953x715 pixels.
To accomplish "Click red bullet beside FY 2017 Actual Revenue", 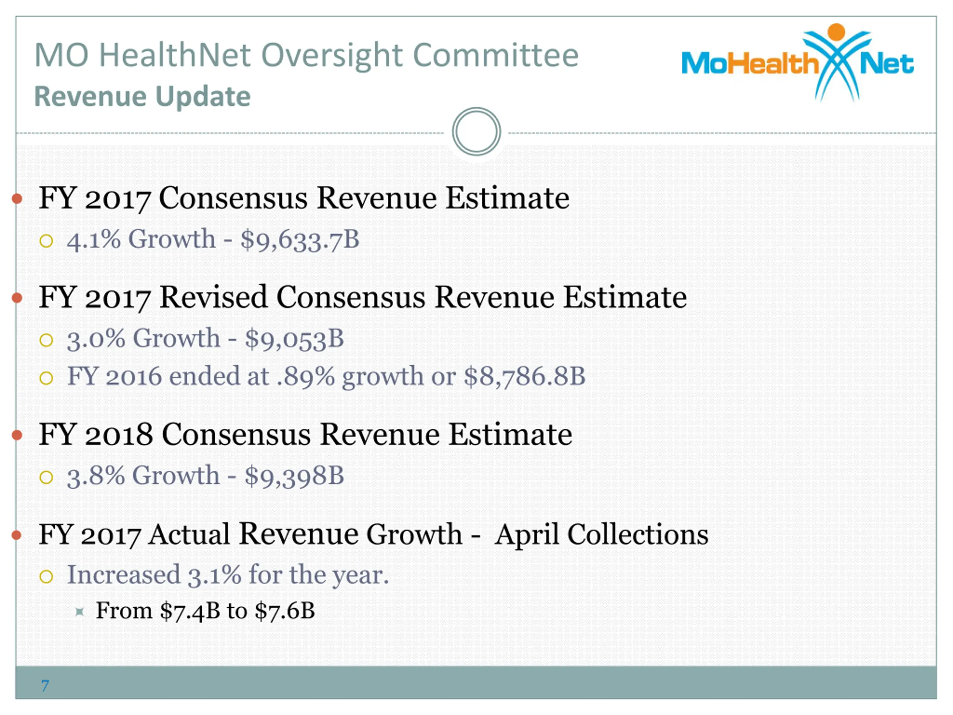I will tap(16, 535).
